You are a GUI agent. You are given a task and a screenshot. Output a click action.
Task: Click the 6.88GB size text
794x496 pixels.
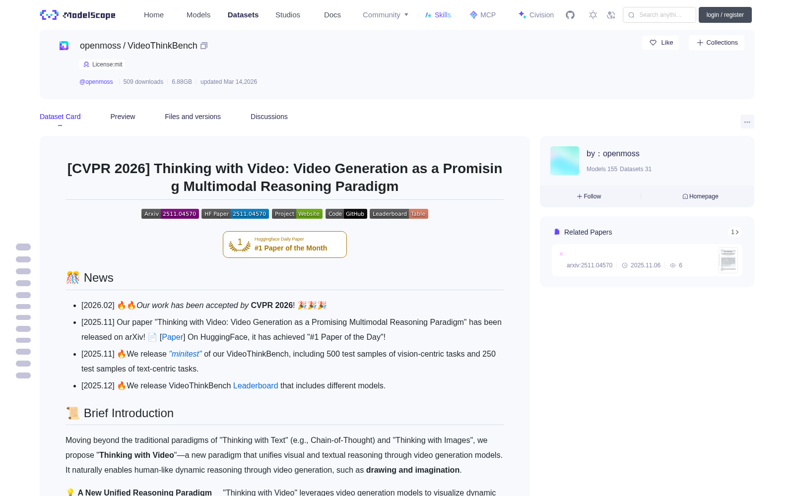tap(182, 82)
